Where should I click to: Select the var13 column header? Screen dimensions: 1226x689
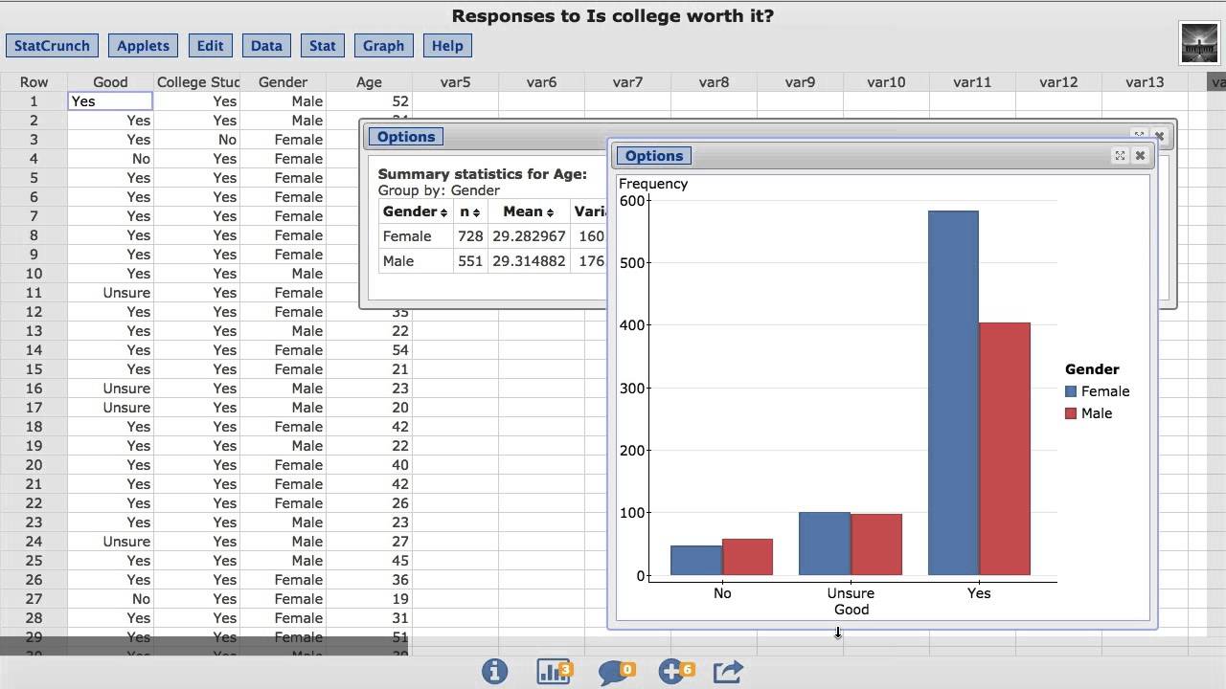pos(1145,82)
